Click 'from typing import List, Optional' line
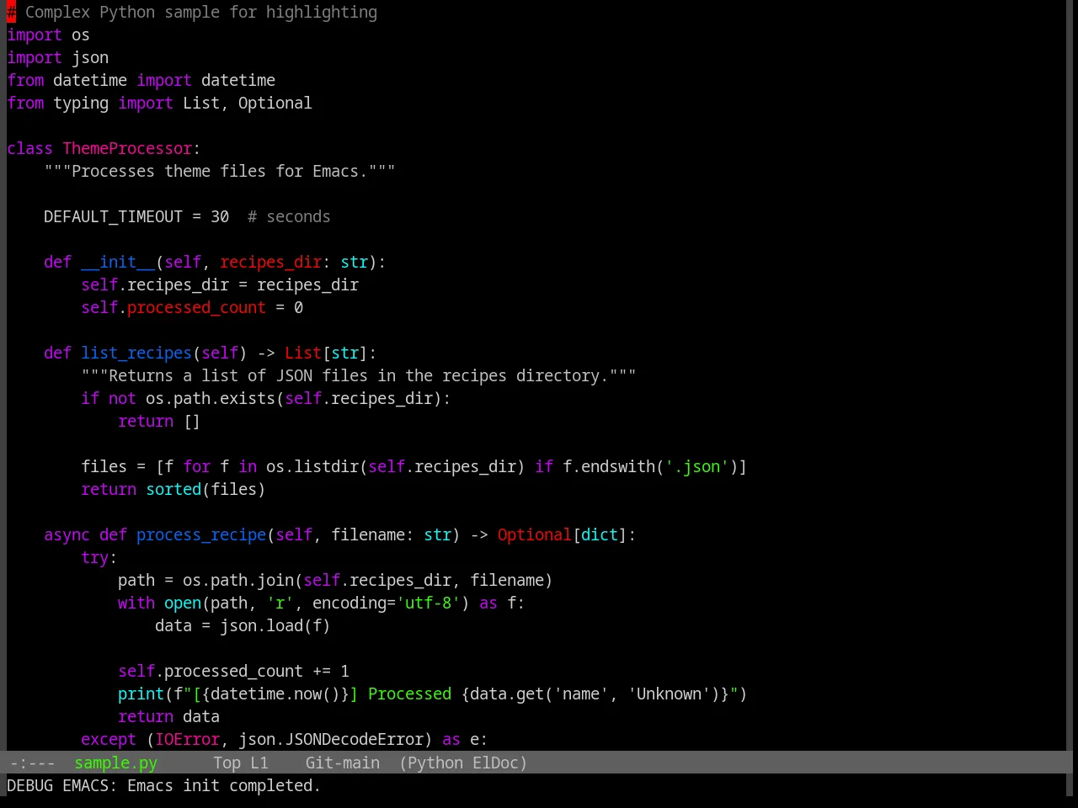The height and width of the screenshot is (808, 1078). (x=159, y=103)
